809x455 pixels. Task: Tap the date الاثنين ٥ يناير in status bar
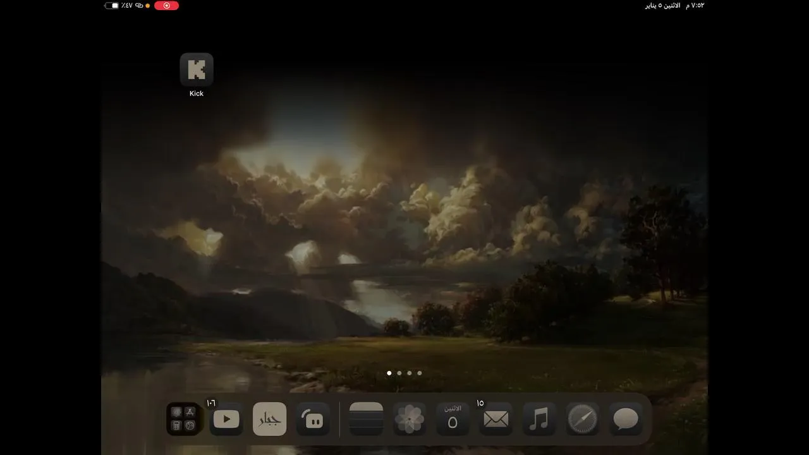pos(662,5)
